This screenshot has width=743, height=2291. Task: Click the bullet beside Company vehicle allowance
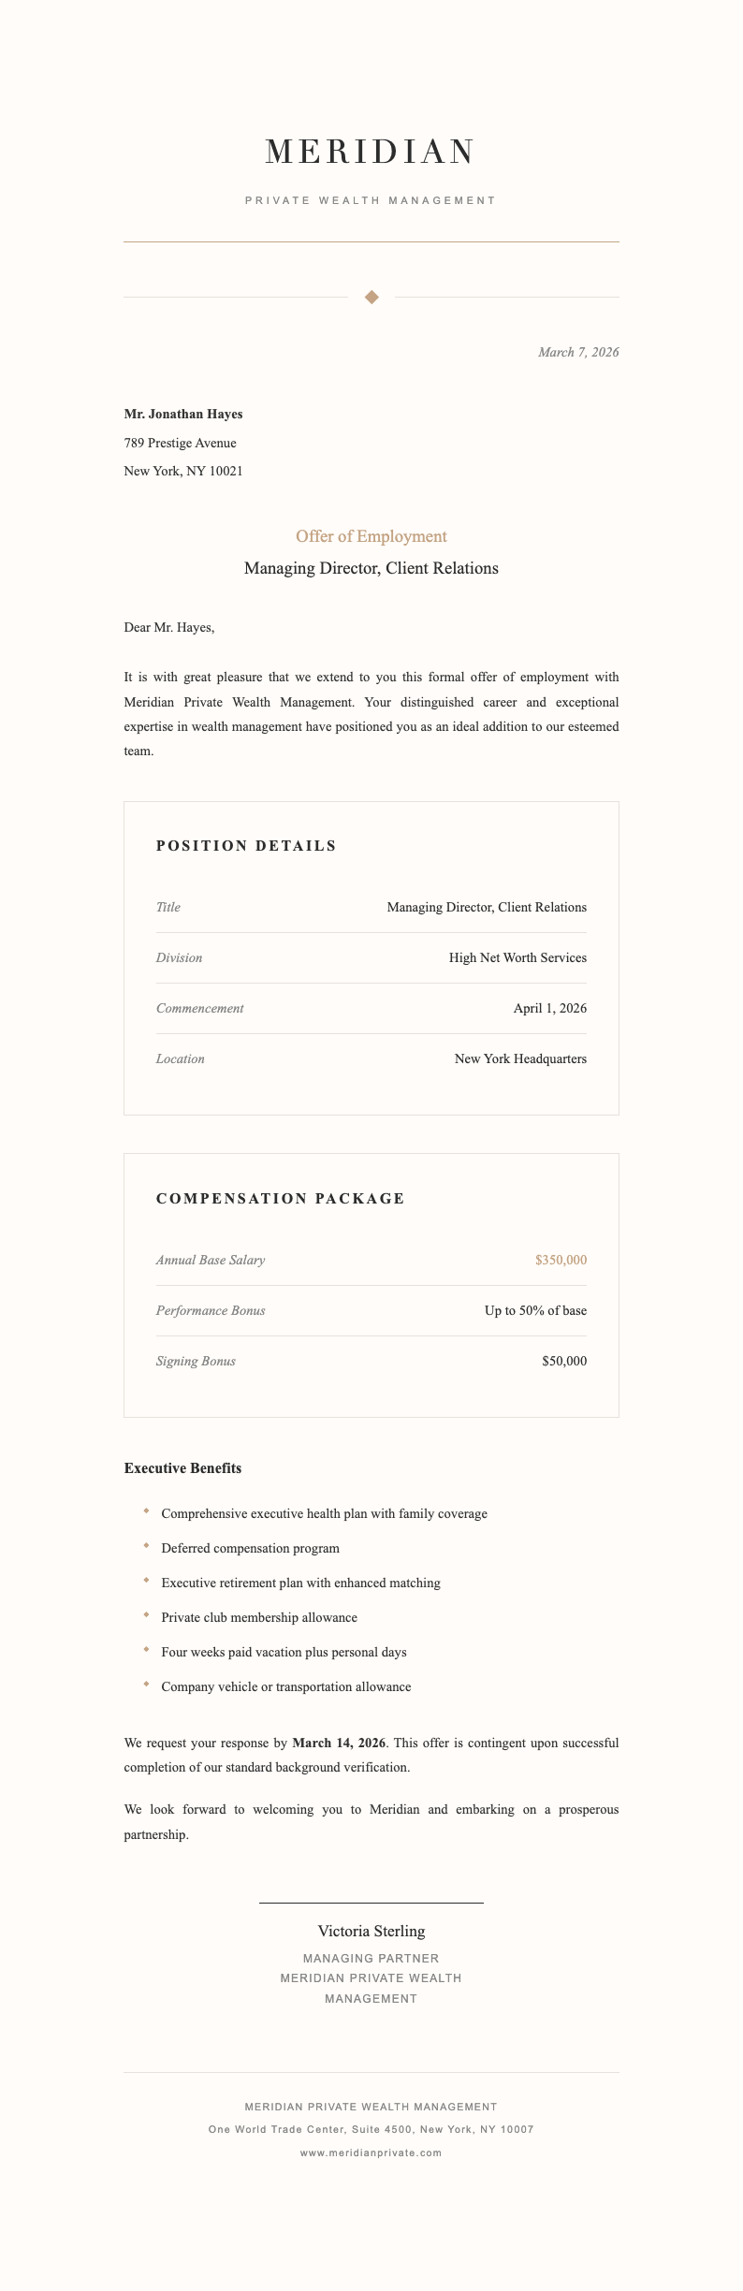(147, 1685)
